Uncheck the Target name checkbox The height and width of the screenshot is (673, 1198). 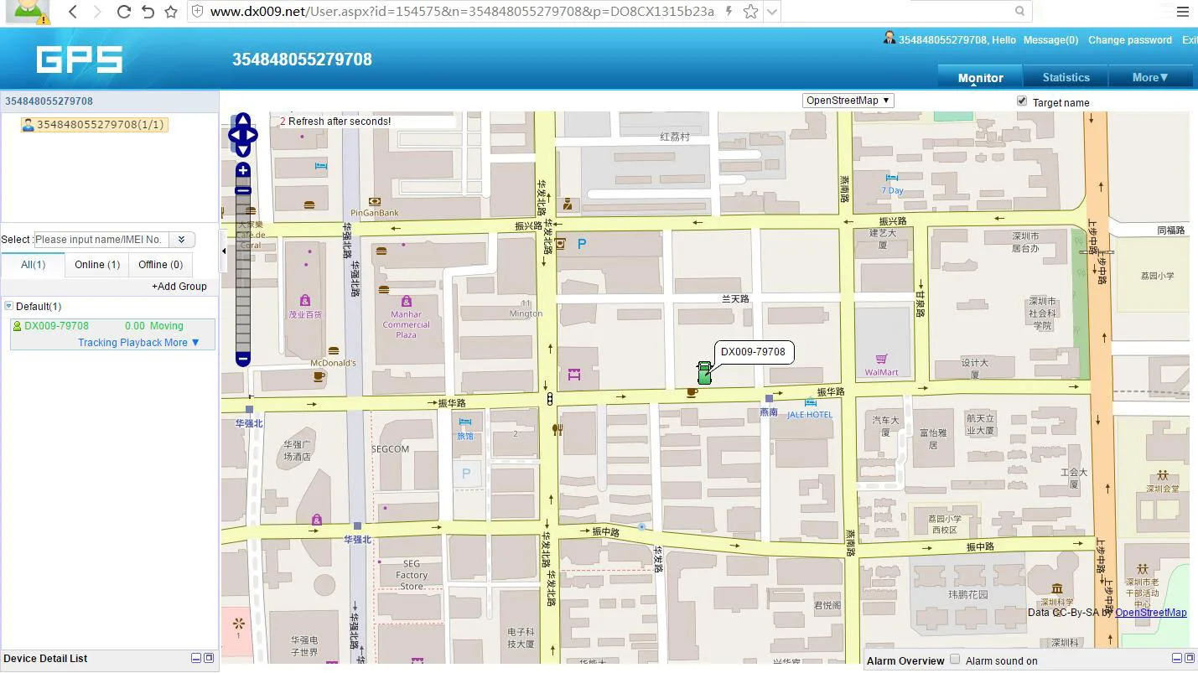coord(1022,101)
